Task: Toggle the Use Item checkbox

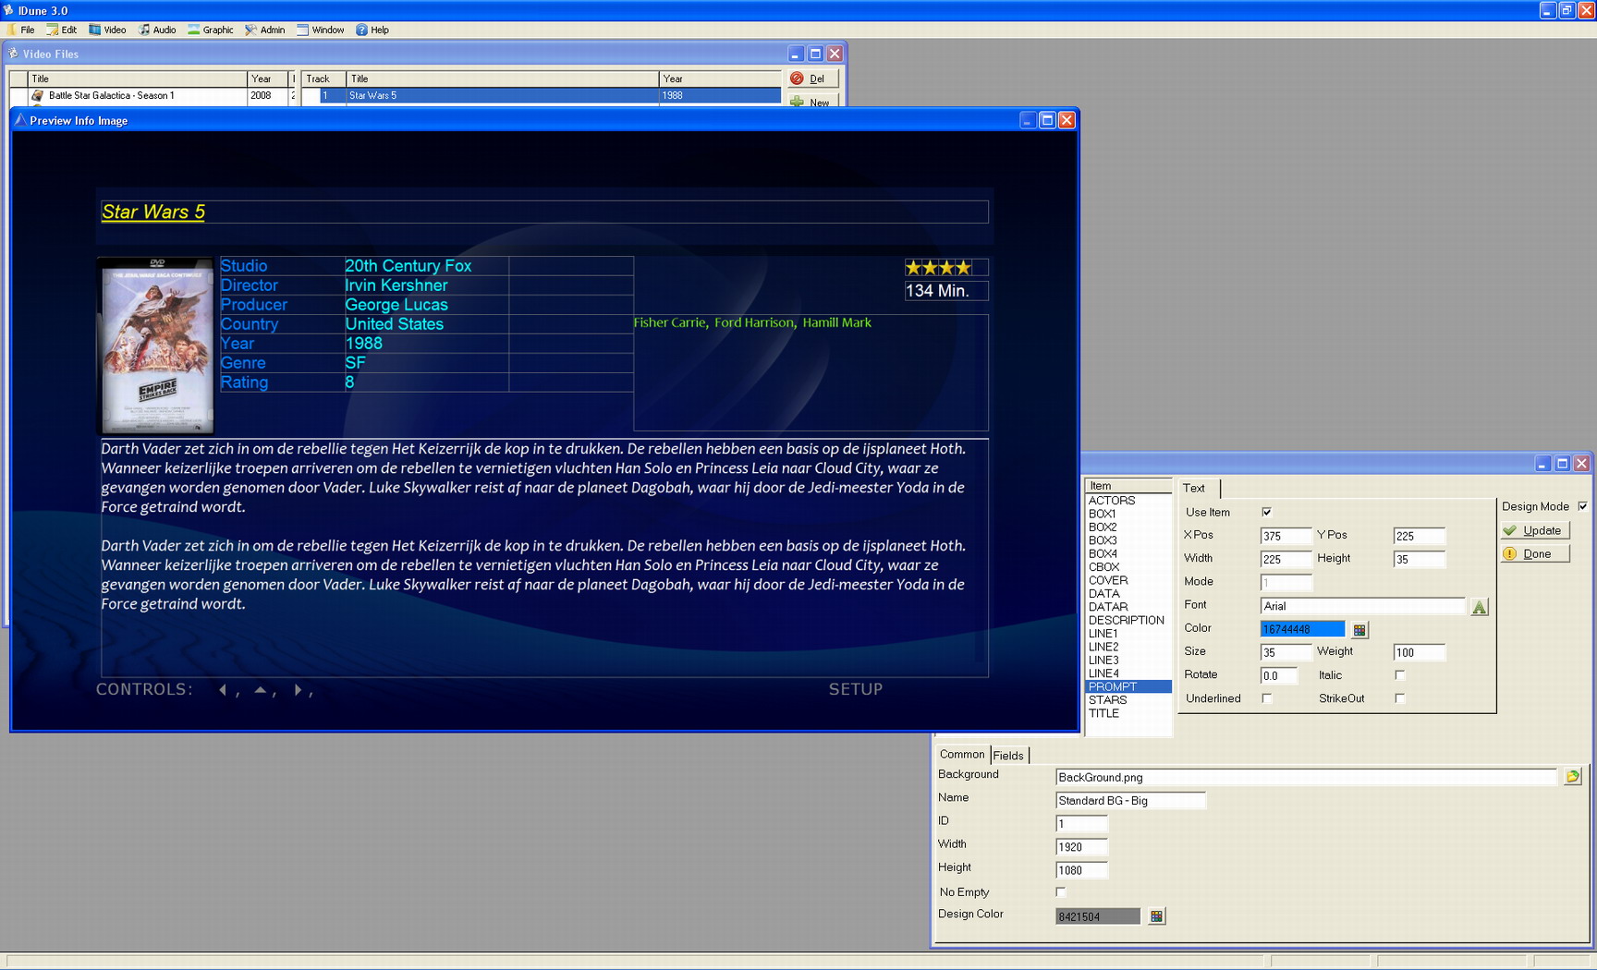Action: [x=1267, y=512]
